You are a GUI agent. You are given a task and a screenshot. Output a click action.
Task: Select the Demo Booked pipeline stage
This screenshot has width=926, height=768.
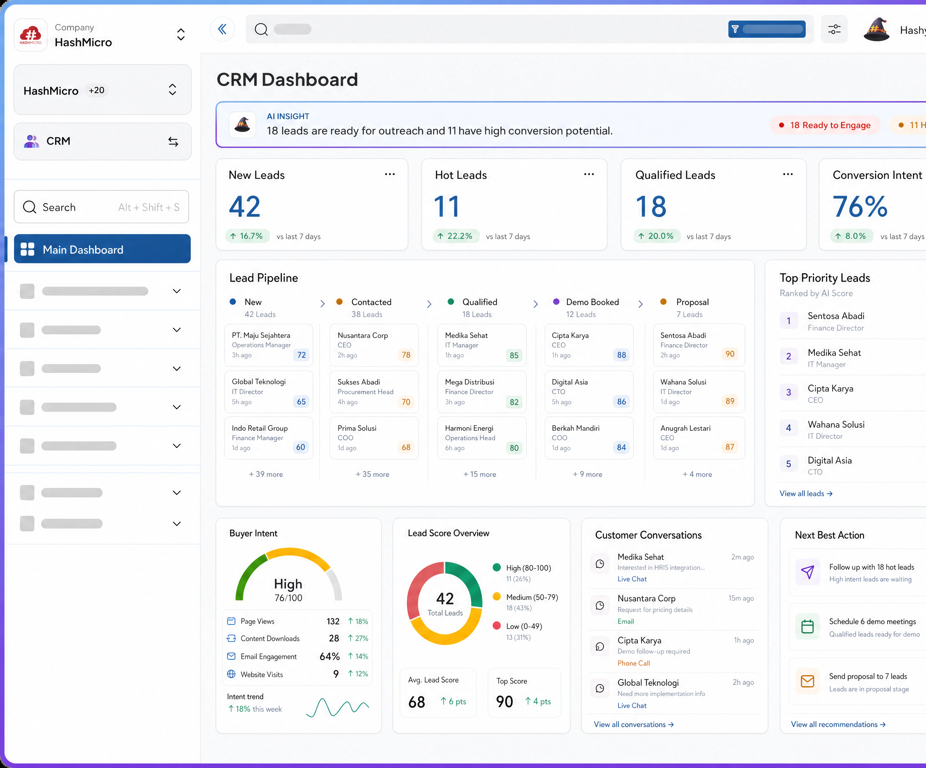pyautogui.click(x=592, y=302)
